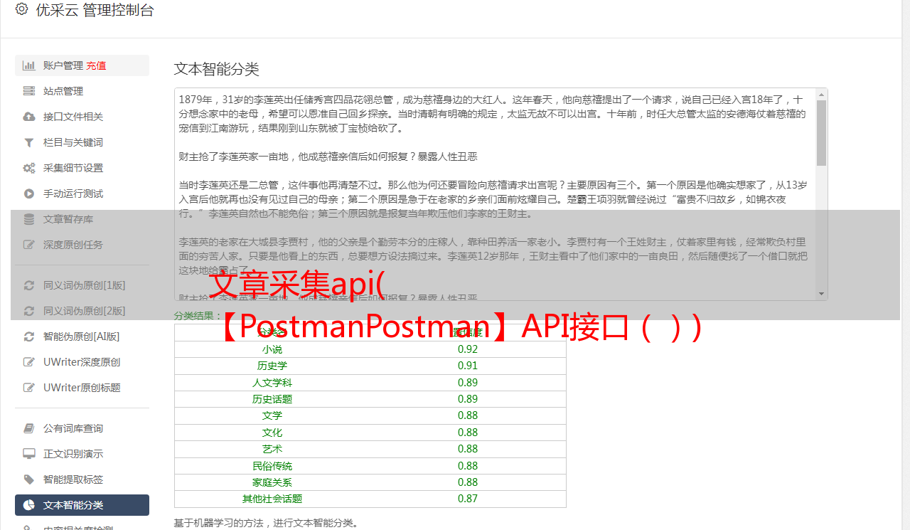This screenshot has width=910, height=530.
Task: Click the edit icon for UWriter深度原创
Action: tap(29, 362)
